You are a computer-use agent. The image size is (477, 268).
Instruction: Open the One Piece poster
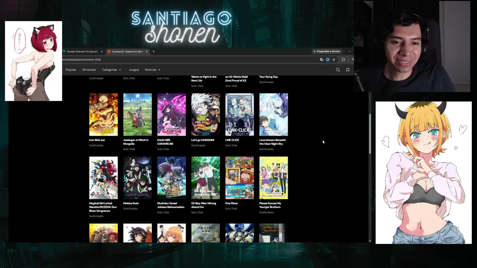(x=240, y=178)
